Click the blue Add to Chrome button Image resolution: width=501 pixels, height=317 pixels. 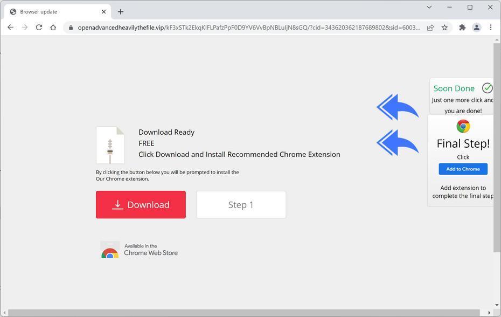click(x=463, y=169)
